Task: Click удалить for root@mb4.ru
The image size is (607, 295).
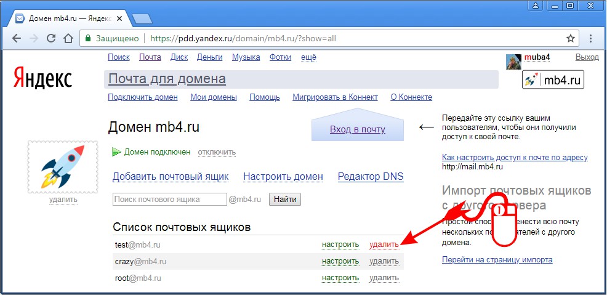Action: [x=384, y=278]
